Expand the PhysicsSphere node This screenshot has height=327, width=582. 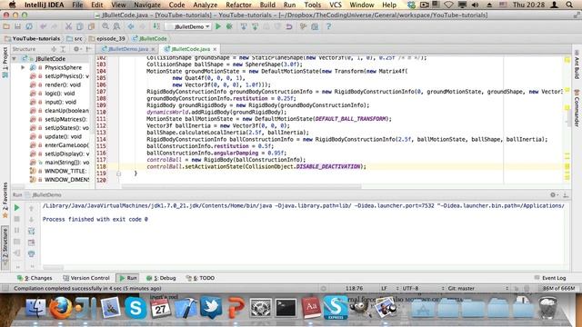23,67
